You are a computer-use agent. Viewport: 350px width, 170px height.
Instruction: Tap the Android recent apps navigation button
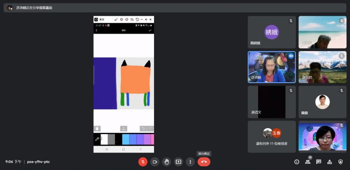click(x=107, y=149)
